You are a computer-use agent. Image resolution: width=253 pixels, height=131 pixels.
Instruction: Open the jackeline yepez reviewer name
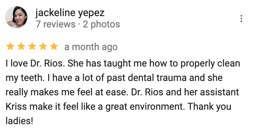pos(70,13)
